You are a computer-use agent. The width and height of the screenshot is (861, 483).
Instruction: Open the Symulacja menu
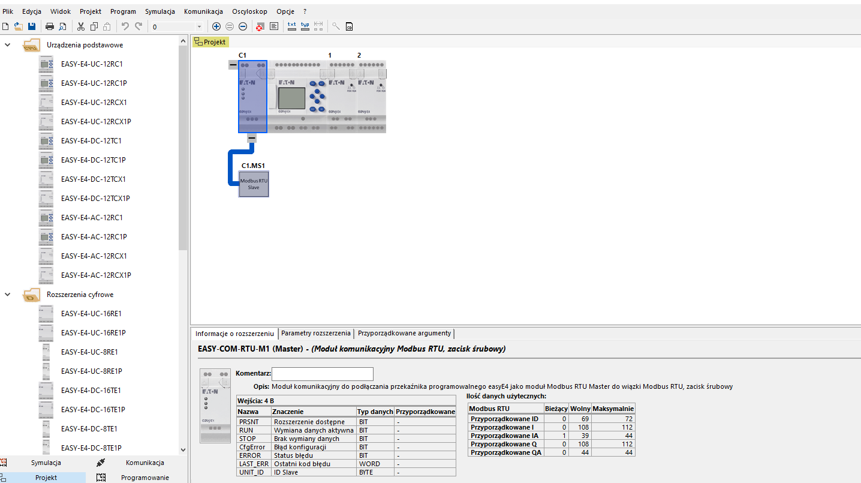tap(160, 11)
